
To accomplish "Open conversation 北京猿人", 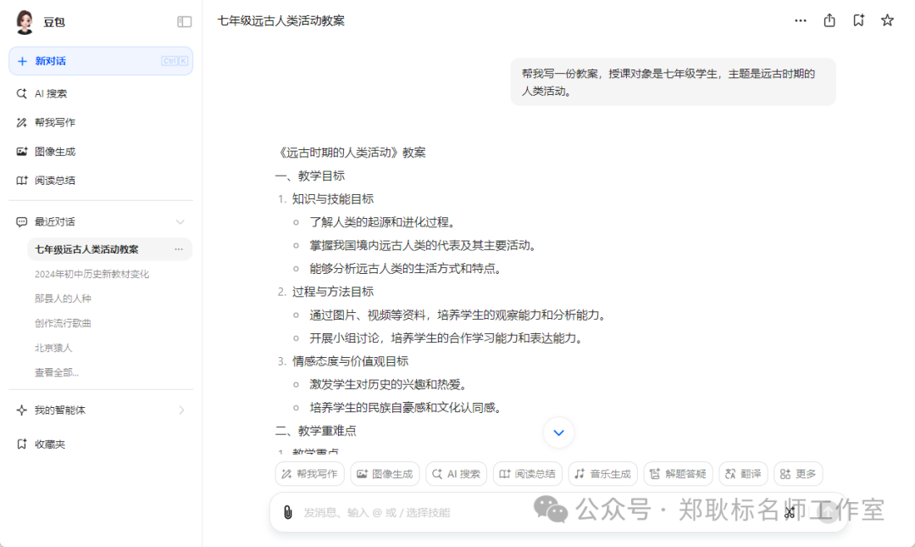I will coord(53,348).
